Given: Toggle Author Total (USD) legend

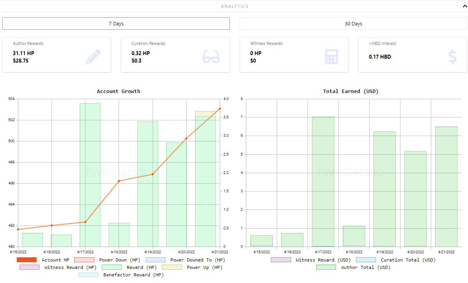Looking at the screenshot, I should [x=353, y=267].
